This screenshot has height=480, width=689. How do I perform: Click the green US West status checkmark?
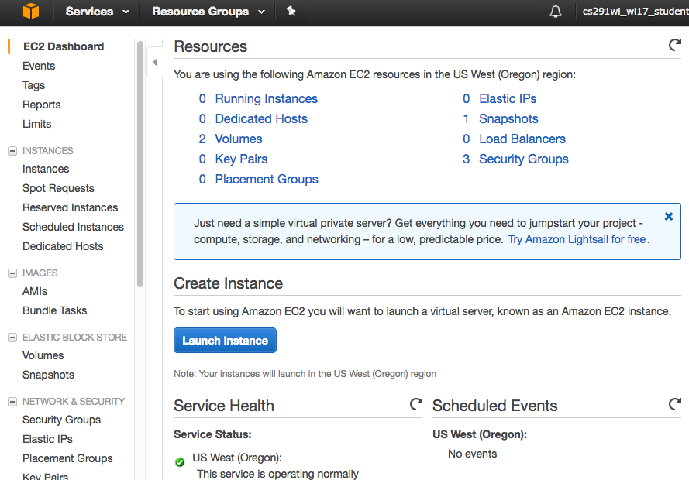(179, 462)
